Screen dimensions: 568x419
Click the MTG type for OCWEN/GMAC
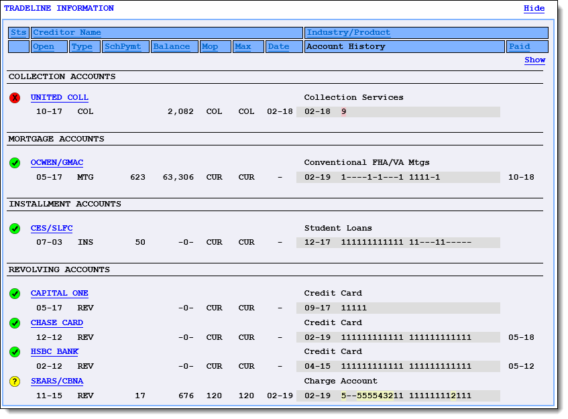[85, 178]
